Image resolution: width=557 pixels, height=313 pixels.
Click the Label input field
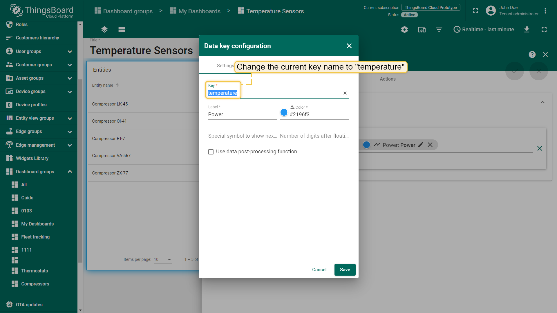coord(243,114)
